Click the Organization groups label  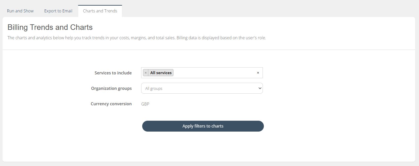tap(111, 88)
